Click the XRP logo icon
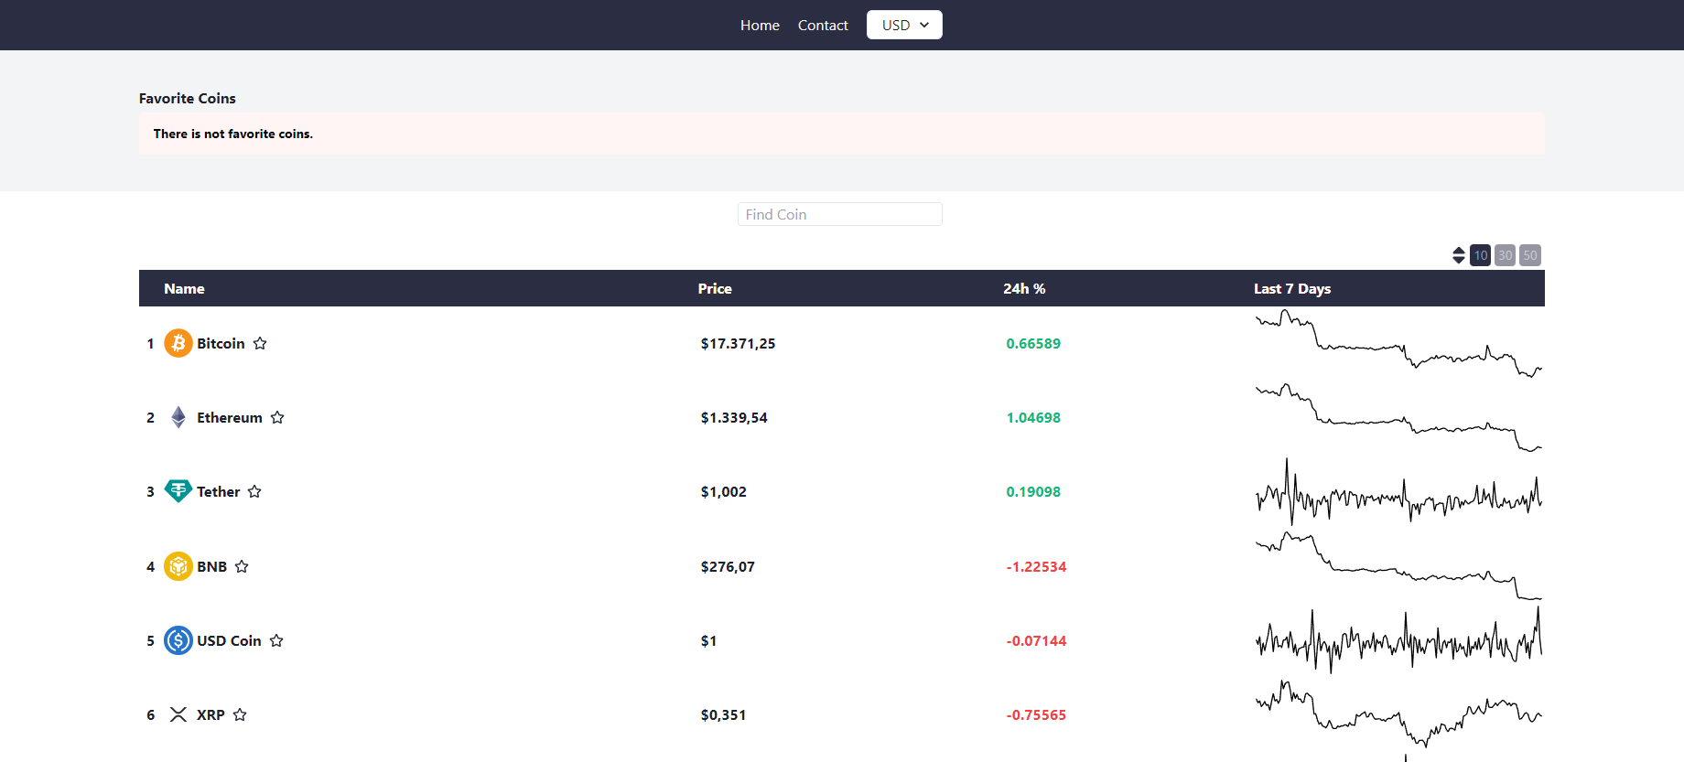The width and height of the screenshot is (1684, 762). pyautogui.click(x=178, y=714)
